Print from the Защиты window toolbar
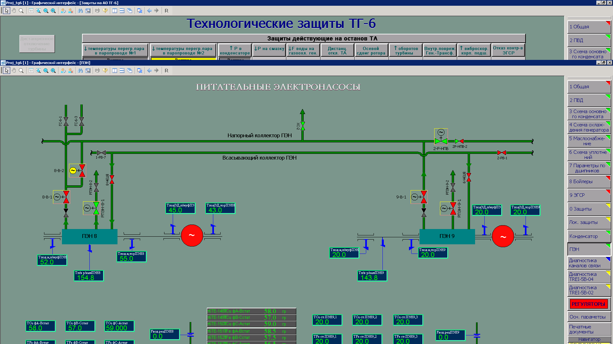The height and width of the screenshot is (344, 613). click(97, 11)
